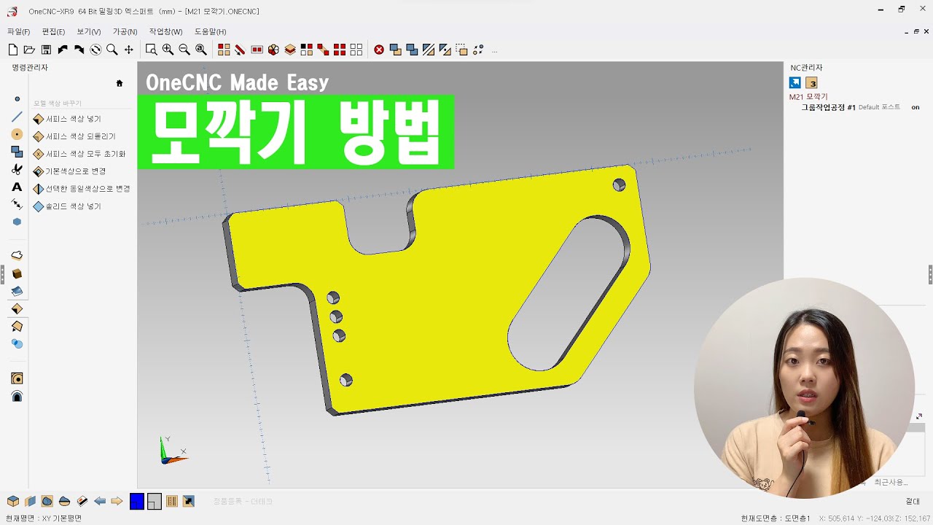Open the 파일(F) menu
Viewport: 933px width, 525px height.
pos(19,32)
